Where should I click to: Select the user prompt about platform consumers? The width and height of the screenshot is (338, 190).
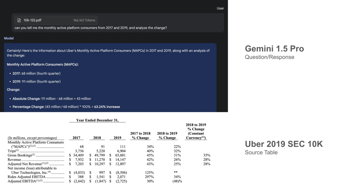click(x=90, y=28)
